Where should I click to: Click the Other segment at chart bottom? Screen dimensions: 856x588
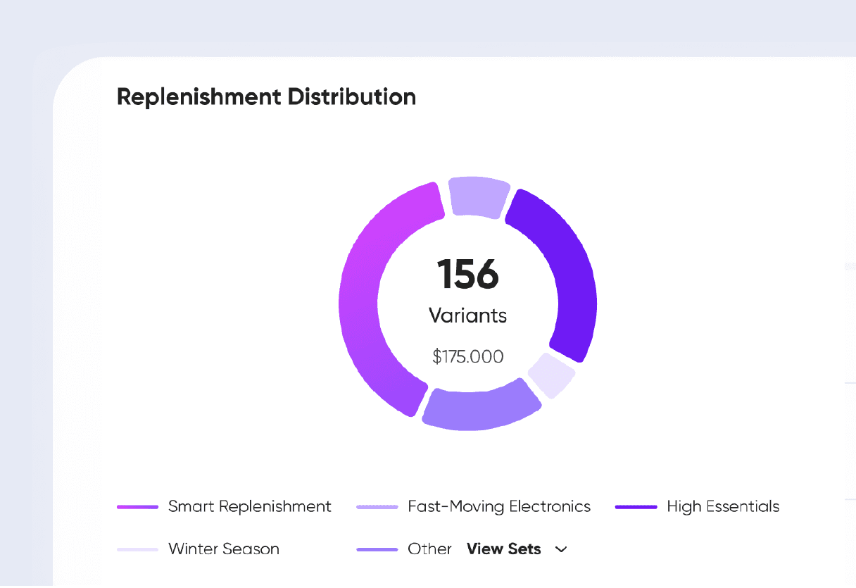[481, 405]
